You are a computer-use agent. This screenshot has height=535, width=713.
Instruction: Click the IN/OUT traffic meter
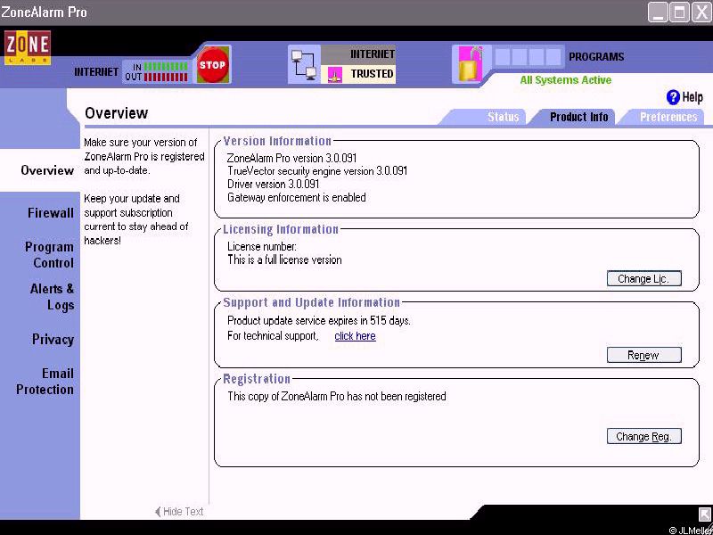coord(157,72)
